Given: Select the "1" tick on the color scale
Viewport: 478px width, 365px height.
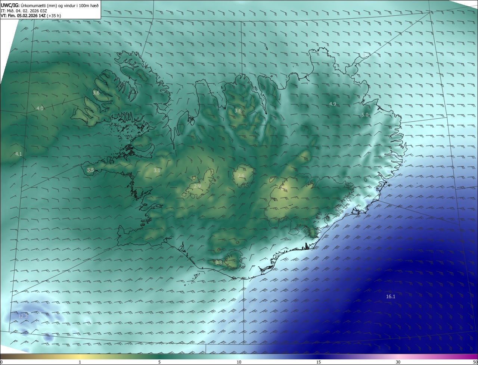Looking at the screenshot, I should 80,362.
